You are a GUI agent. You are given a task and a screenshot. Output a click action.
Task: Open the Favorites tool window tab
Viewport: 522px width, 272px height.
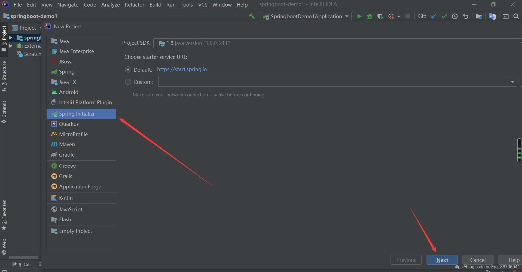(4, 215)
